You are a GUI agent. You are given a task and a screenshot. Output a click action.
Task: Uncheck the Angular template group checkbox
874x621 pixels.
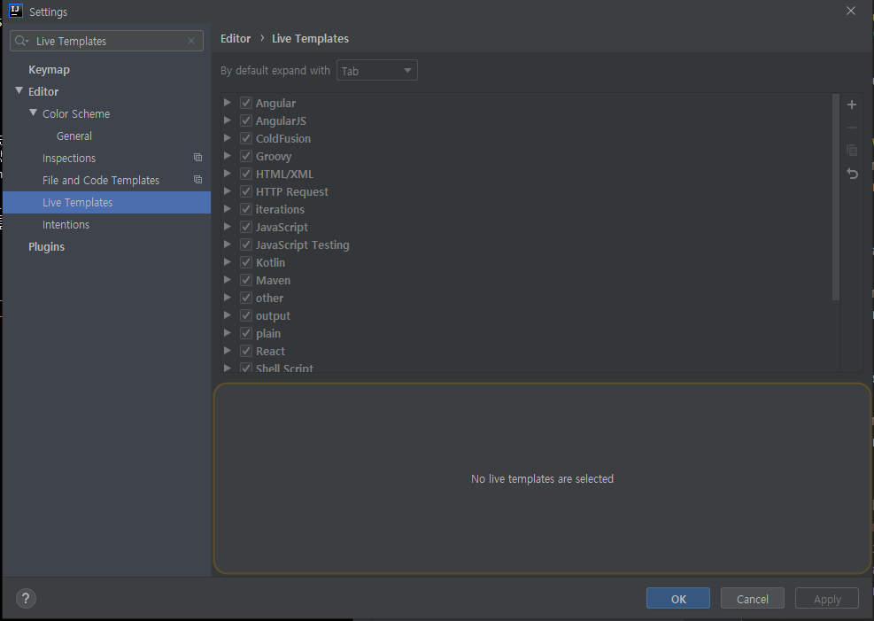pyautogui.click(x=246, y=104)
